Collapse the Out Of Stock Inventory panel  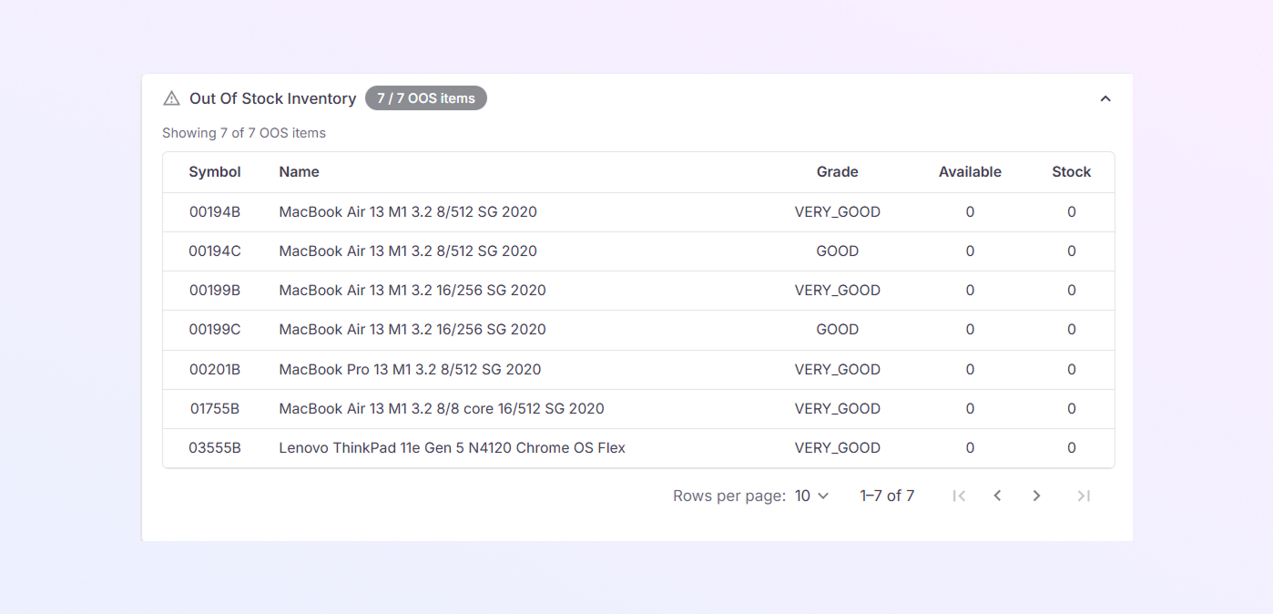pos(1105,98)
